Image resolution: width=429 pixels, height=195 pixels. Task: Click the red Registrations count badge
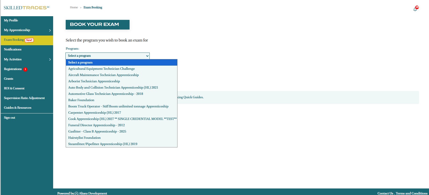coord(25,69)
